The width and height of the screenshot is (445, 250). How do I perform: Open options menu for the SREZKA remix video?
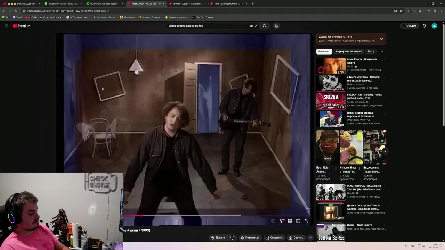[x=385, y=95]
